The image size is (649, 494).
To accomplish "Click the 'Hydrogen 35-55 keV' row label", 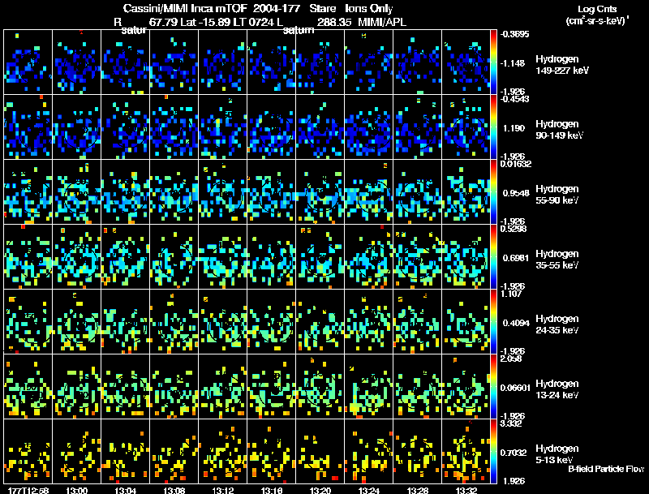I will point(557,260).
